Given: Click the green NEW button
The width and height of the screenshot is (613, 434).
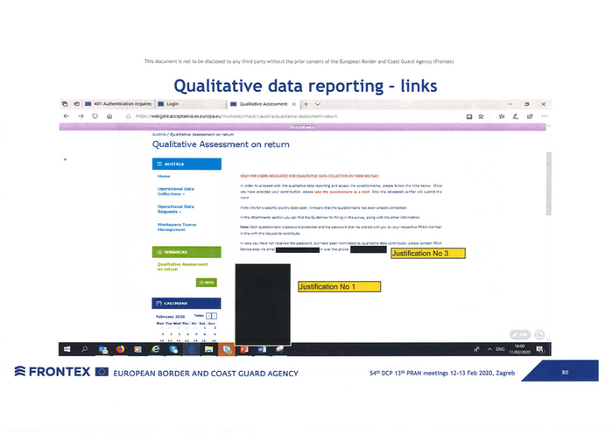Looking at the screenshot, I should tap(207, 283).
